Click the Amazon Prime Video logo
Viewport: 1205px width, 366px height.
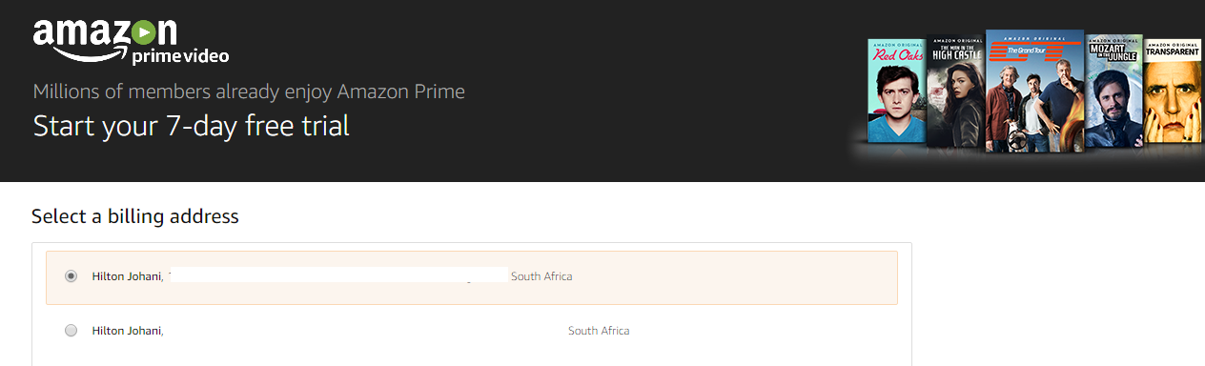(131, 42)
